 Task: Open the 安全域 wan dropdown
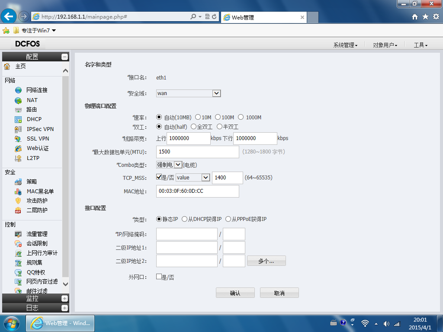189,93
